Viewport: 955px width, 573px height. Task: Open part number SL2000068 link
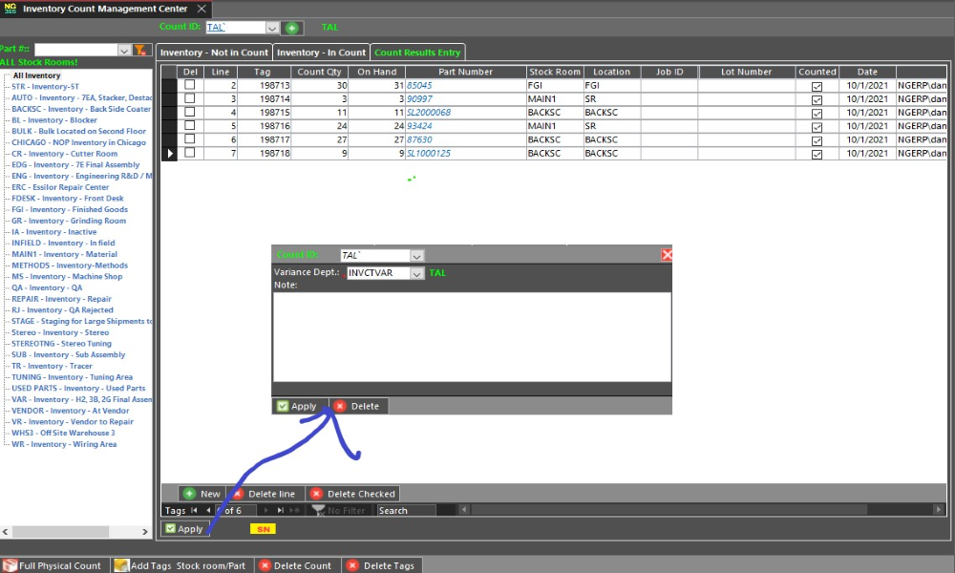428,113
